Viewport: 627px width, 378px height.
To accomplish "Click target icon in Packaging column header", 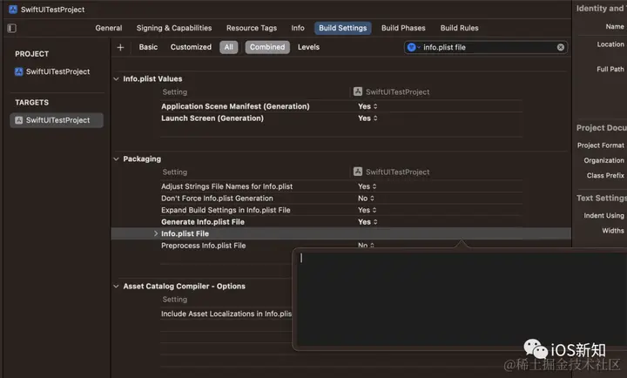I will [x=358, y=172].
